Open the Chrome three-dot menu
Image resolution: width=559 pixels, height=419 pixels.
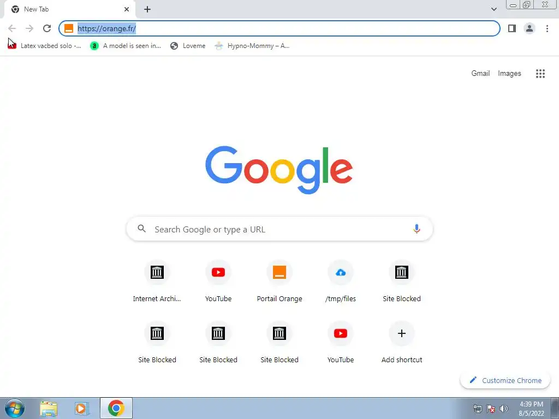point(547,28)
